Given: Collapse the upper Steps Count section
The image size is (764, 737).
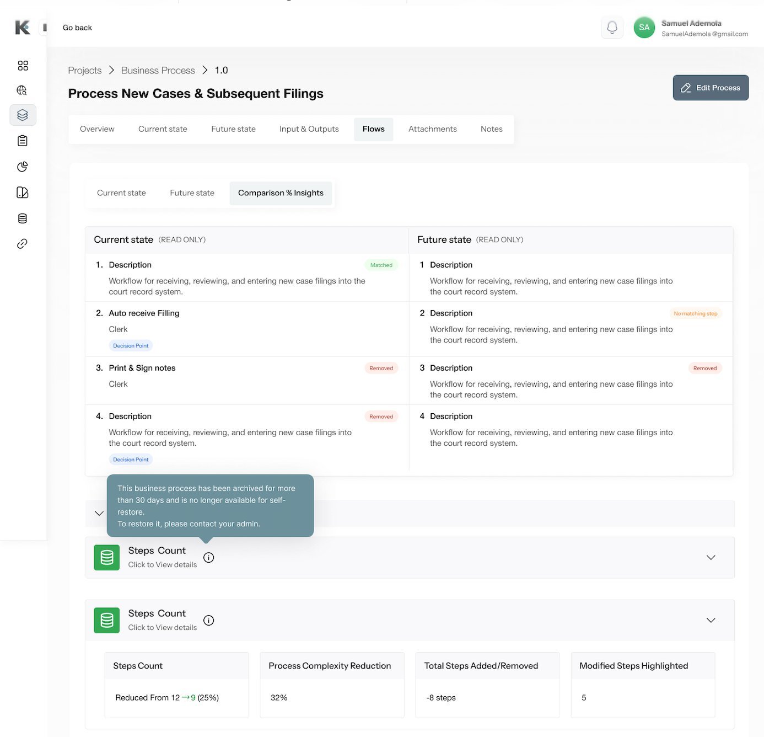Looking at the screenshot, I should [711, 557].
